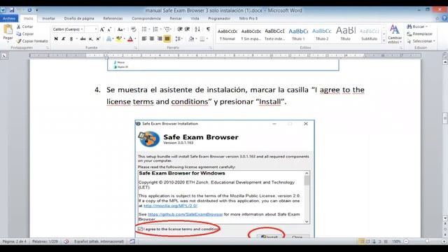The image size is (448, 252).
Task: Click the Cortar scissors icon
Action: tap(19, 27)
